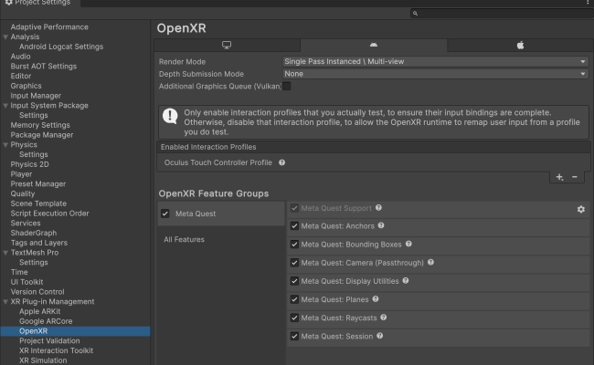The width and height of the screenshot is (594, 365).
Task: Open Quality settings
Action: click(x=23, y=193)
